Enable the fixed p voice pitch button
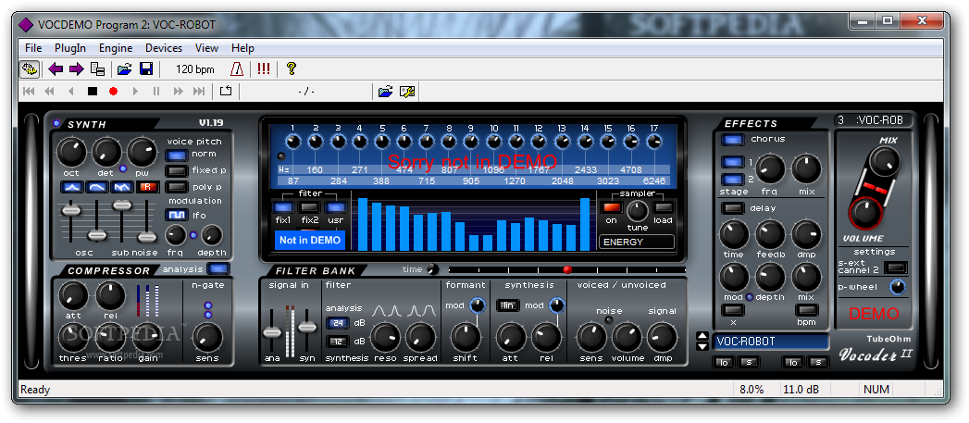Viewport: 969px width, 423px height. [177, 170]
